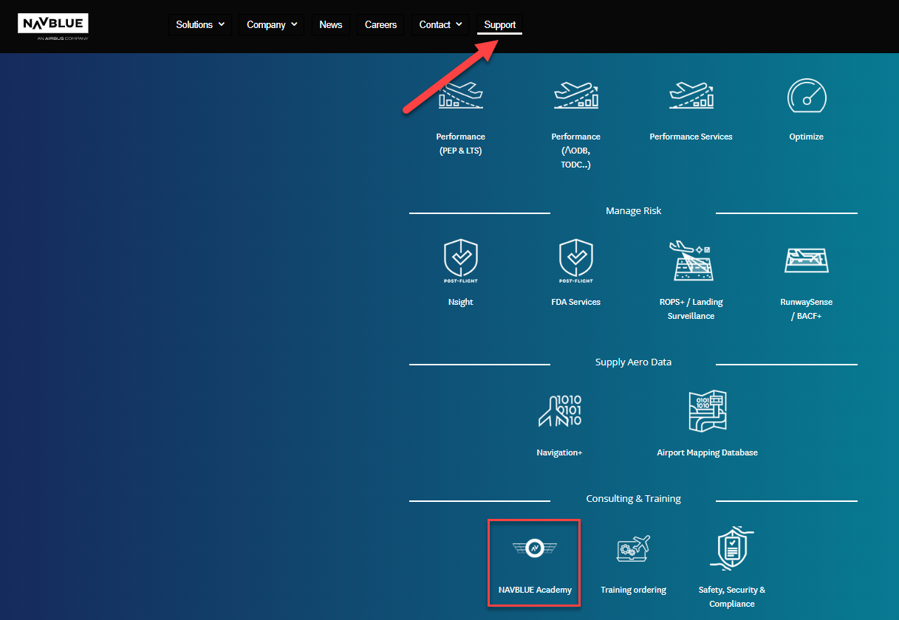899x620 pixels.
Task: Click the 'Performance Services' label
Action: (691, 137)
